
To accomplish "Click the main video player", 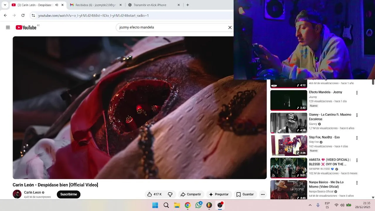I will point(140,108).
